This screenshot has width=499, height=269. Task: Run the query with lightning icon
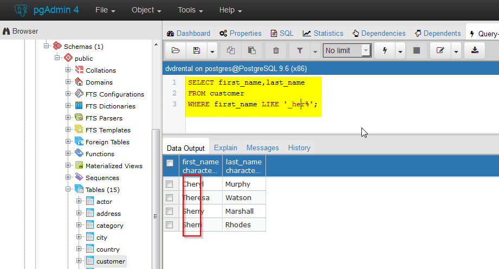point(385,50)
